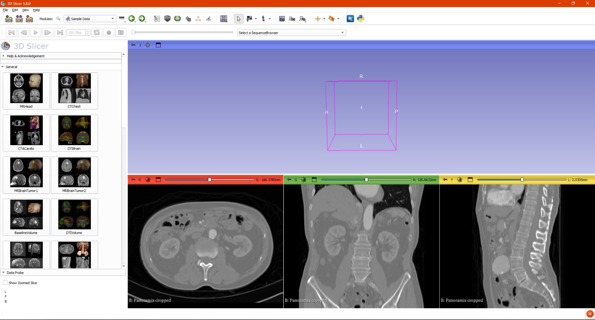
Task: Open the Help menu
Action: tap(36, 10)
